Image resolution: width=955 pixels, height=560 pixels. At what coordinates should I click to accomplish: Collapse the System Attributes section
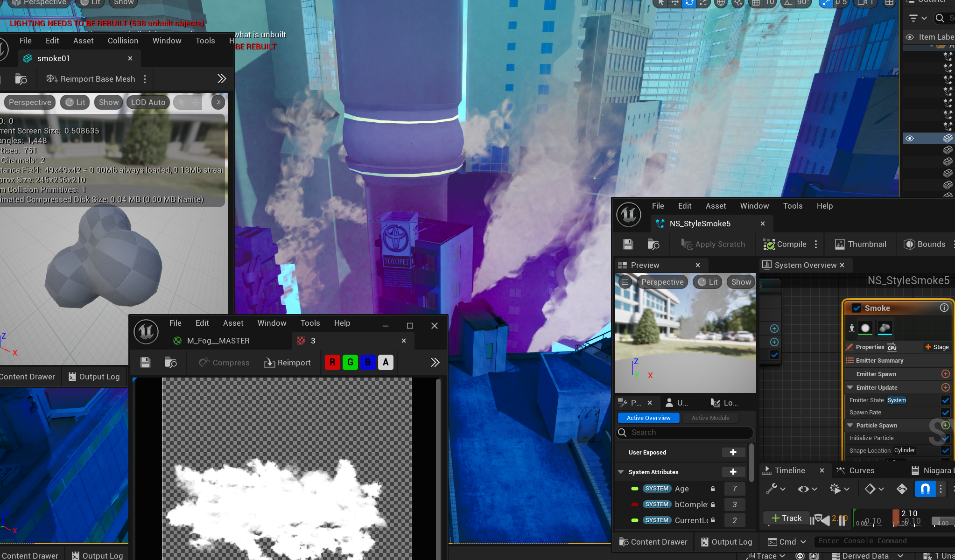coord(621,472)
